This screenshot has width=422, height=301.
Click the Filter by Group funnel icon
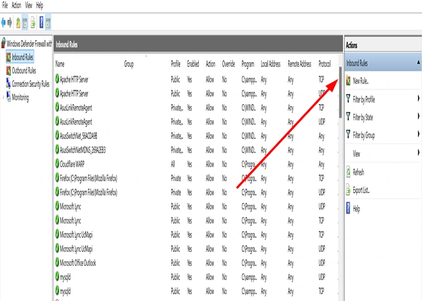coord(348,134)
